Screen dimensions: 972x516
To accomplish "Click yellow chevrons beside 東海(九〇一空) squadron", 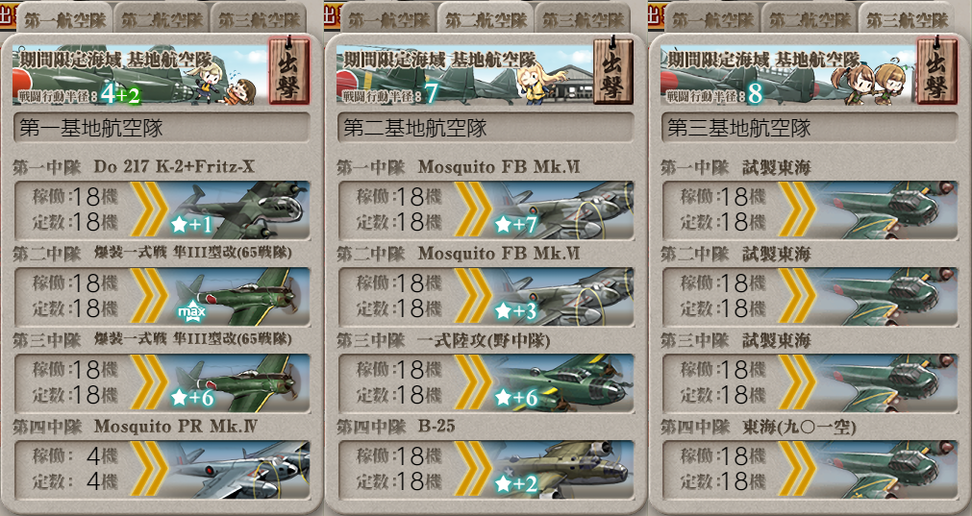I will 798,470.
